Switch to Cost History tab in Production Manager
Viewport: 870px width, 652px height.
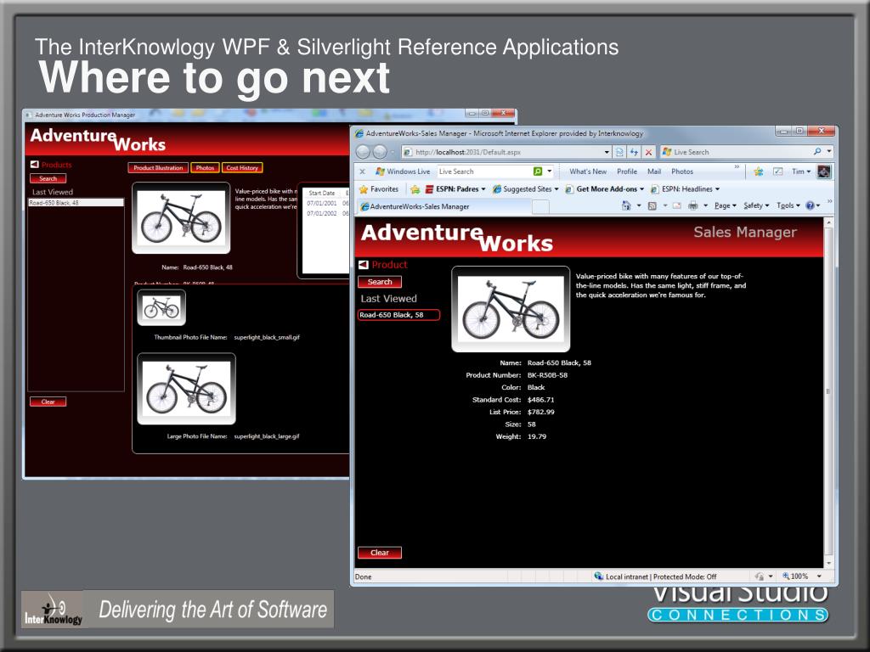pyautogui.click(x=242, y=167)
